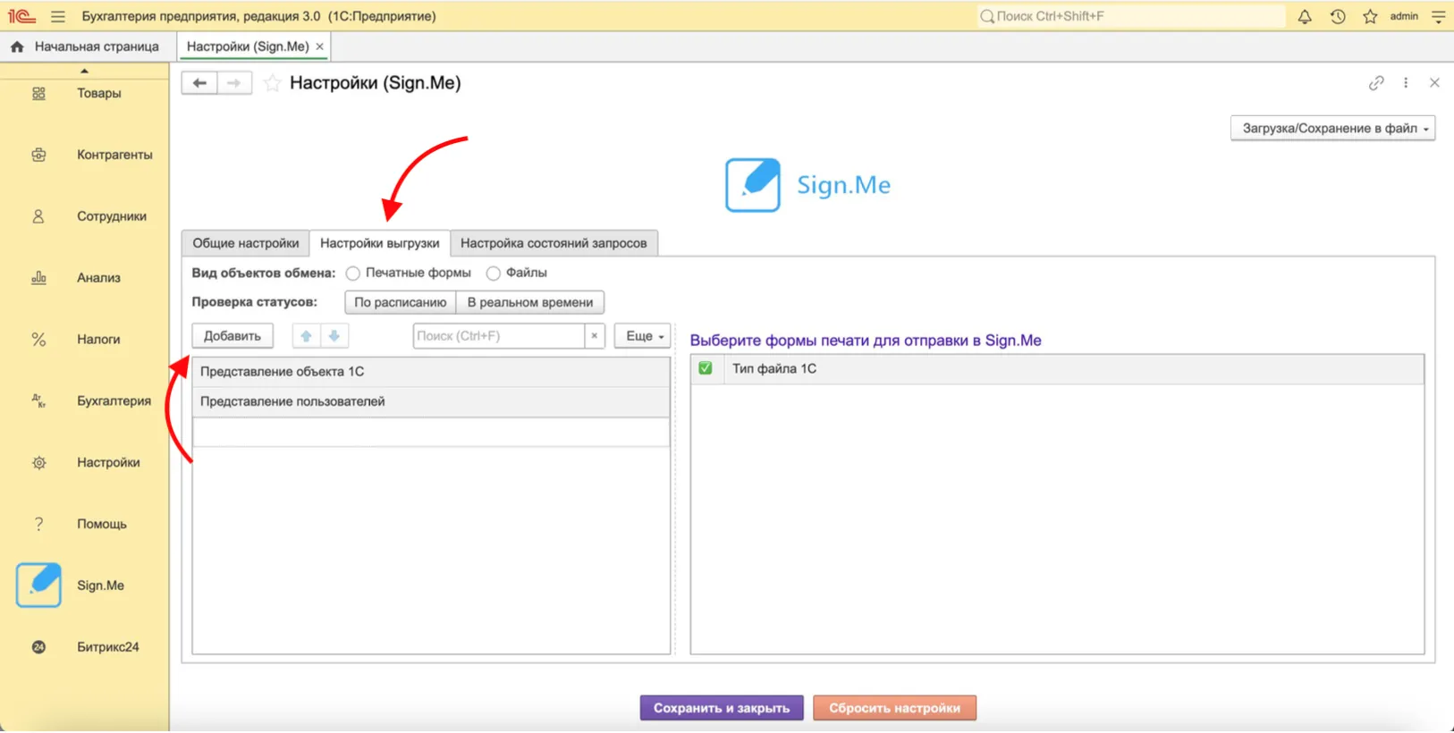Screen dimensions: 1454x733
Task: Click admin user name
Action: point(1404,16)
